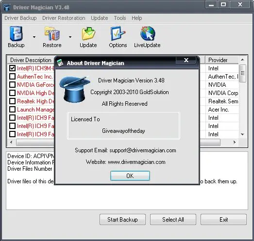Click OK in the About dialog

130,176
